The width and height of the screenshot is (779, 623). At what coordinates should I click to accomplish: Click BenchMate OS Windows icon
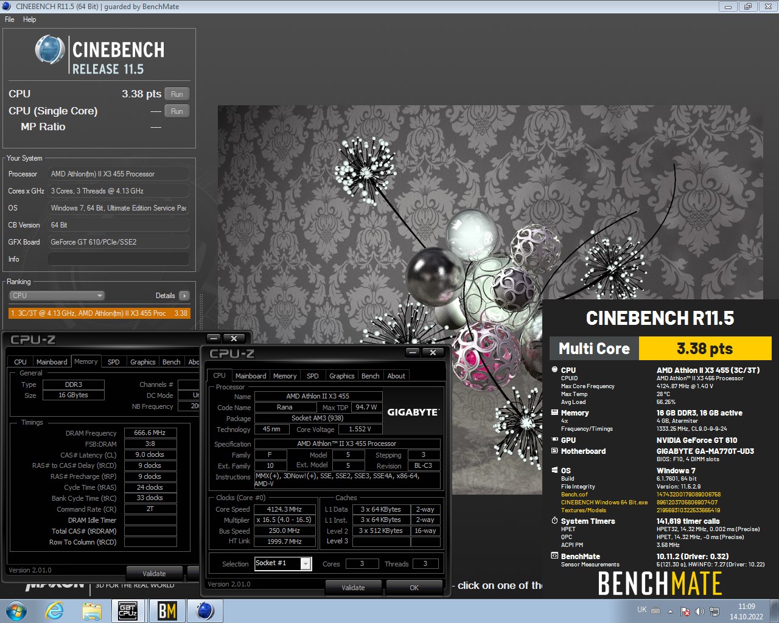554,470
